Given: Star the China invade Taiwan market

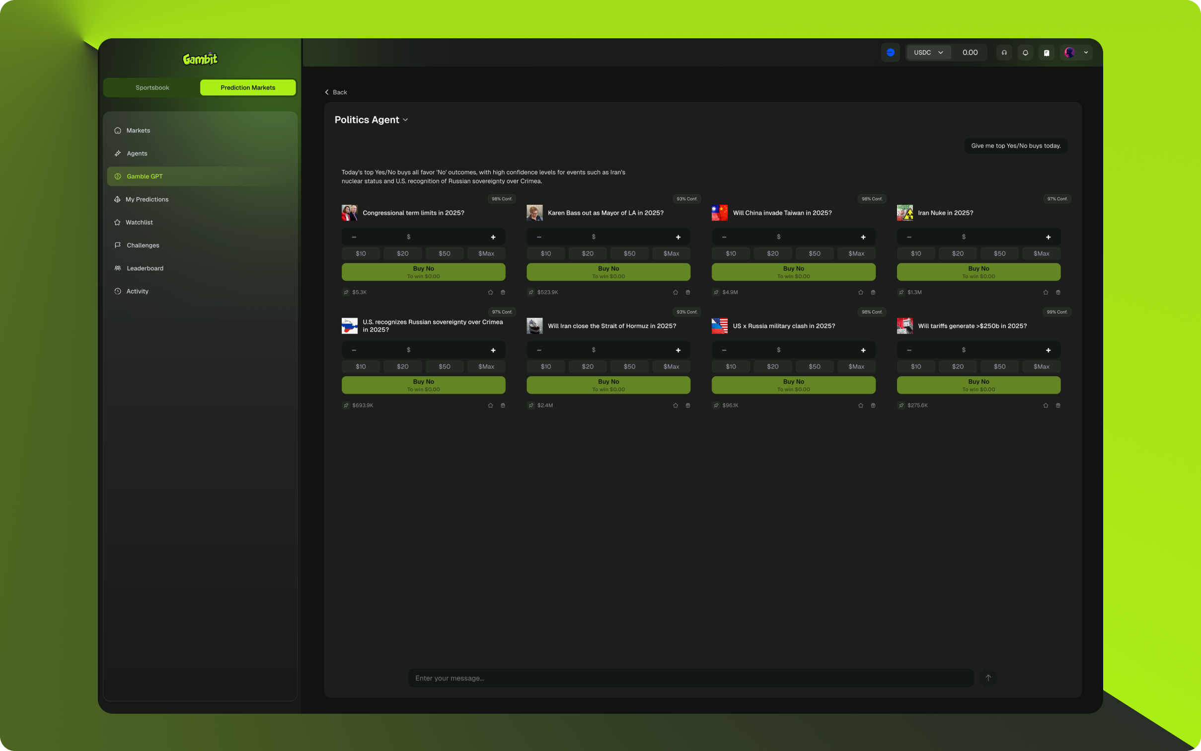Looking at the screenshot, I should click(x=861, y=292).
